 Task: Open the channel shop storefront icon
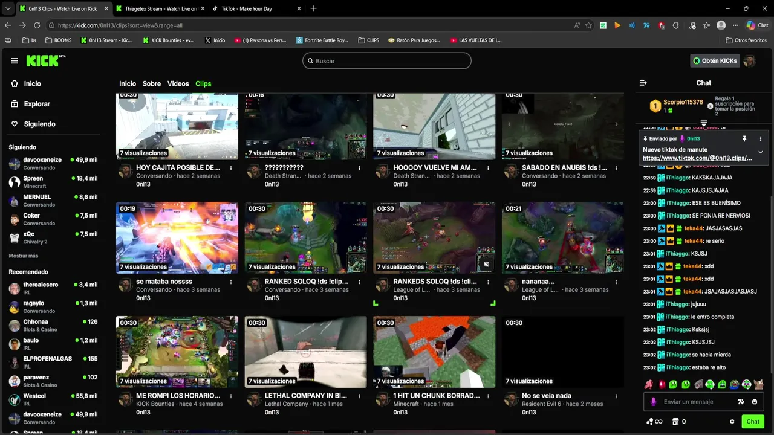coord(675,422)
